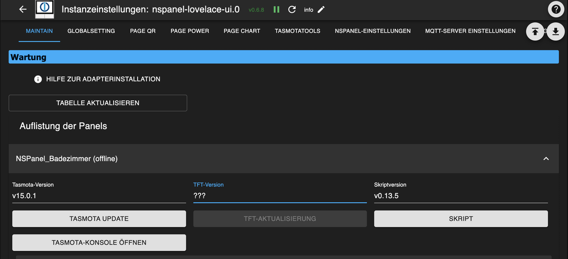Pause the adapter instance
The image size is (568, 259).
276,9
